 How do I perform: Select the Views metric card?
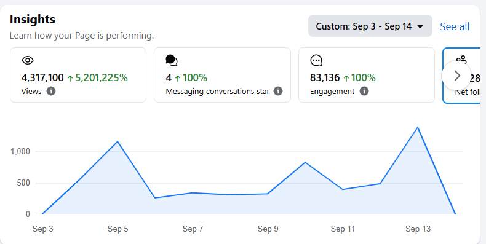(x=78, y=75)
